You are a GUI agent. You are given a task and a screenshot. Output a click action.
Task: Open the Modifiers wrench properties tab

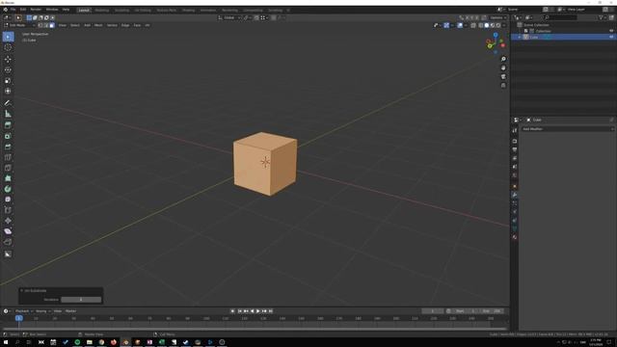click(x=515, y=195)
